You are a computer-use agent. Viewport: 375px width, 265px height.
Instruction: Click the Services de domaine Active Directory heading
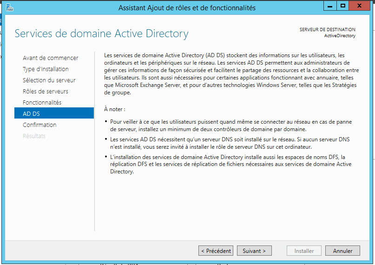click(101, 34)
